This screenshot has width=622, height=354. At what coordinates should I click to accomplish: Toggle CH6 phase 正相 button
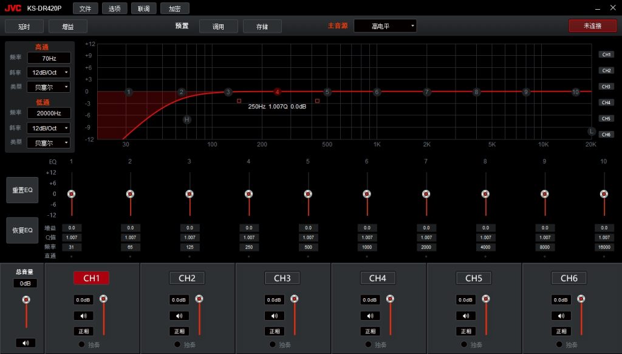coord(561,331)
